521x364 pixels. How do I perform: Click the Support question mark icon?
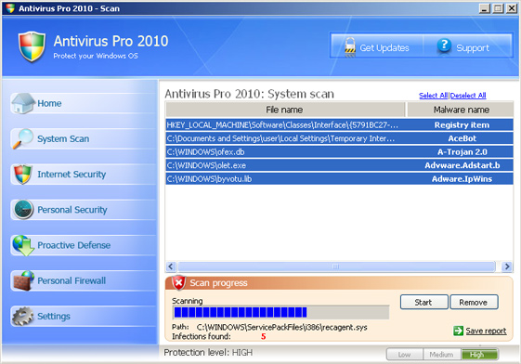(x=444, y=45)
